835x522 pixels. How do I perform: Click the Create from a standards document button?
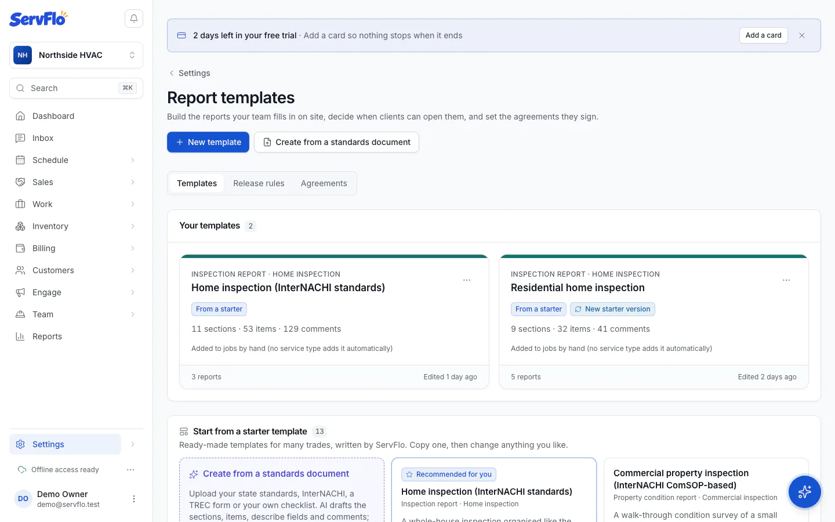pyautogui.click(x=336, y=142)
